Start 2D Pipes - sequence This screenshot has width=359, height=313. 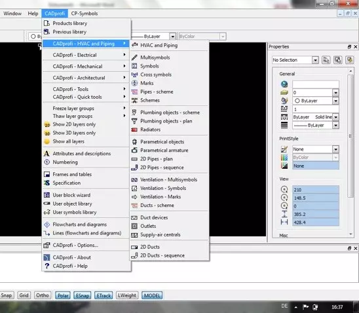tap(162, 168)
